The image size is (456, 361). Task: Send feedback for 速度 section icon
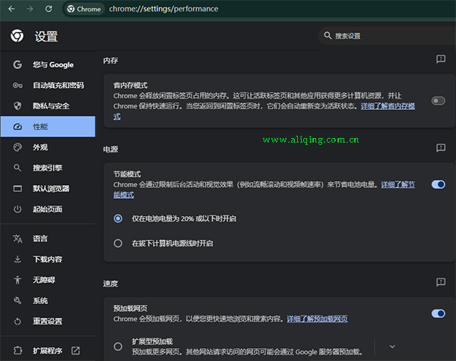click(x=441, y=282)
